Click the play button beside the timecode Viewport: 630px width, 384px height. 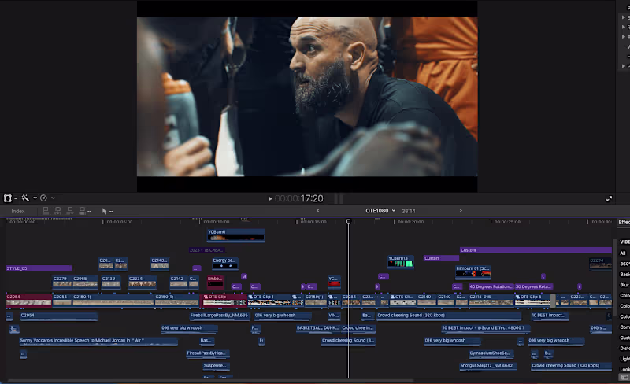(270, 198)
